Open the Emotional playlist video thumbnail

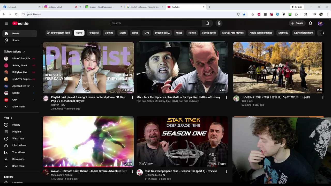click(88, 68)
